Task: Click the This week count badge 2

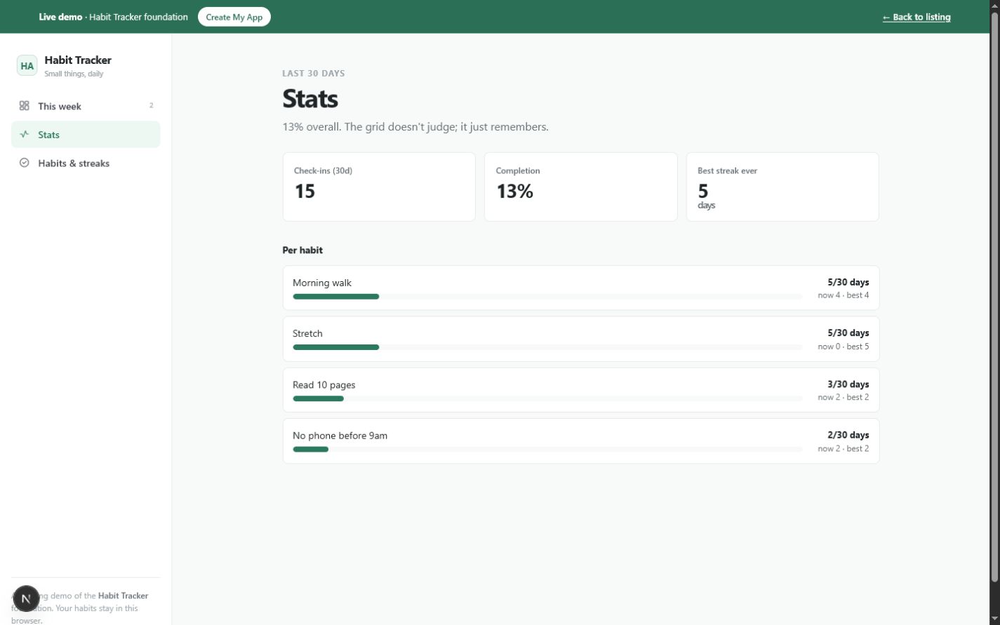Action: click(x=151, y=106)
